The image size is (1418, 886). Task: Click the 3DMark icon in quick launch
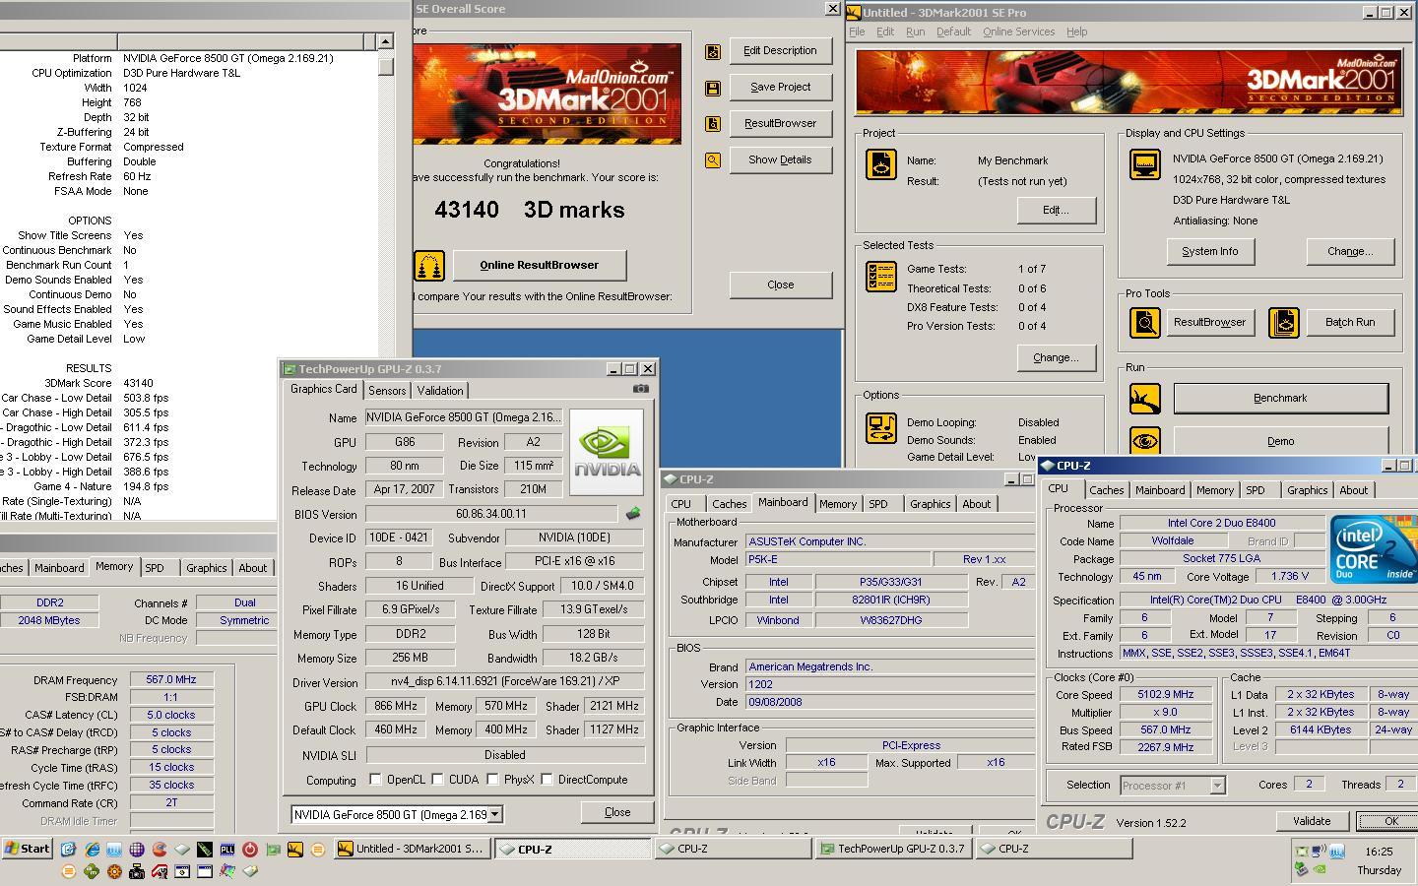(x=295, y=849)
